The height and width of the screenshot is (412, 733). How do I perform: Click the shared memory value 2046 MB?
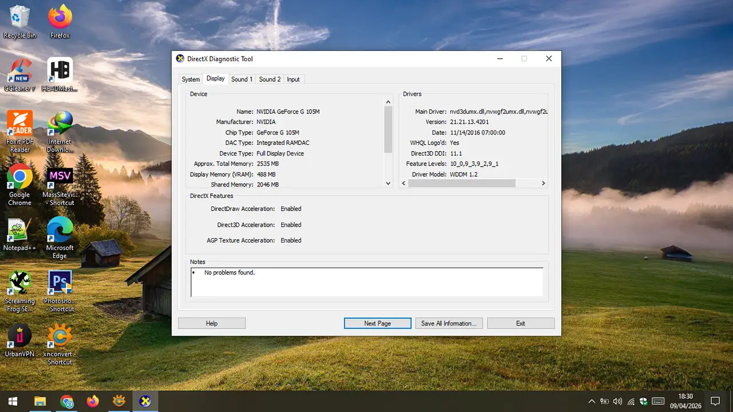(267, 185)
